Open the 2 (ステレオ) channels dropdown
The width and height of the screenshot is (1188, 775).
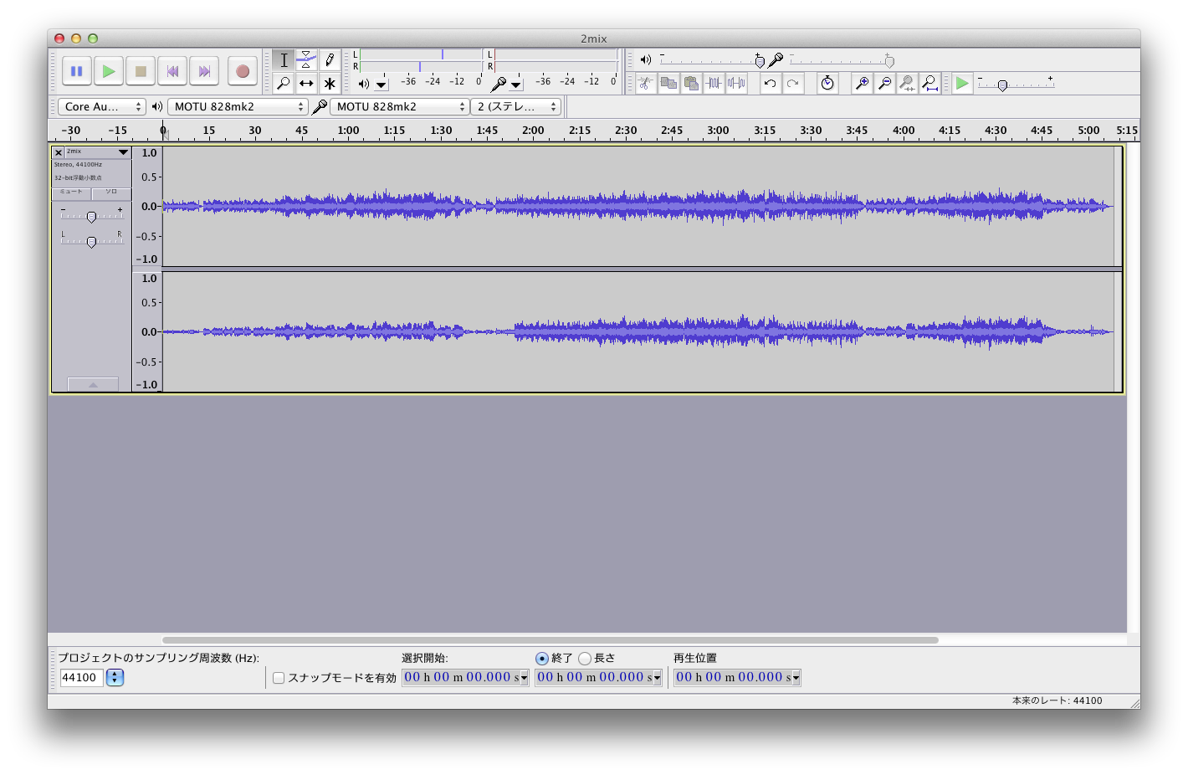coord(516,107)
